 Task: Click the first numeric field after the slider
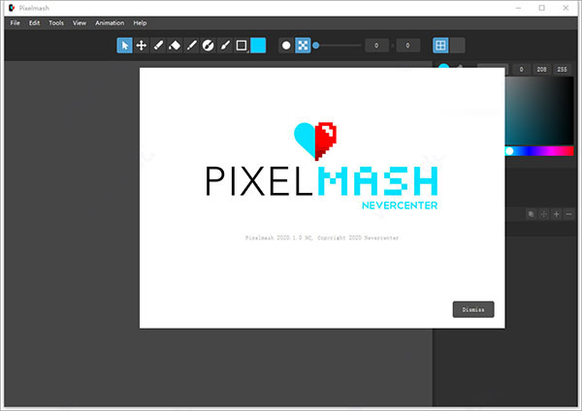(x=376, y=46)
